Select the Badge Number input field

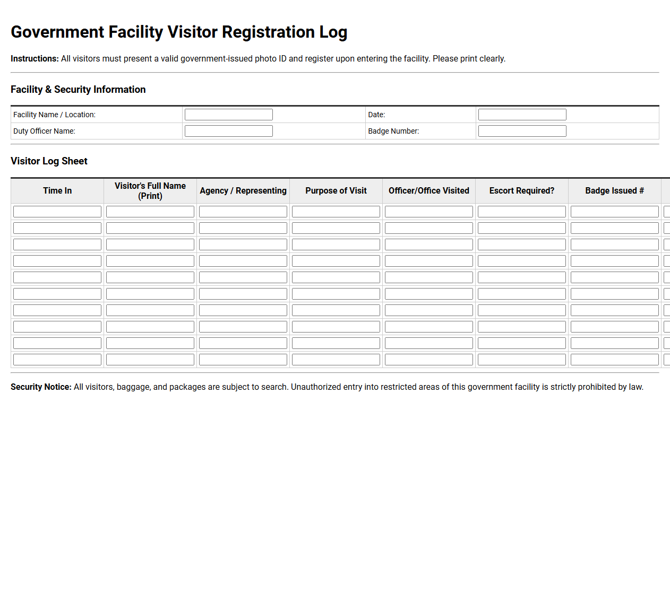(x=522, y=131)
